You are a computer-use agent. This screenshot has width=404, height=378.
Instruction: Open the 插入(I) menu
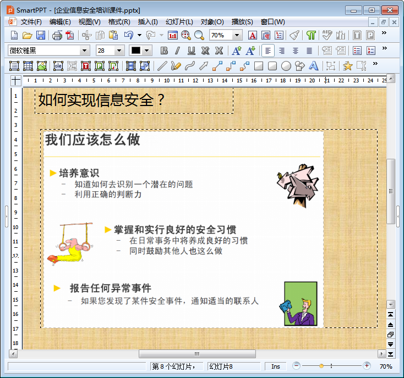148,22
